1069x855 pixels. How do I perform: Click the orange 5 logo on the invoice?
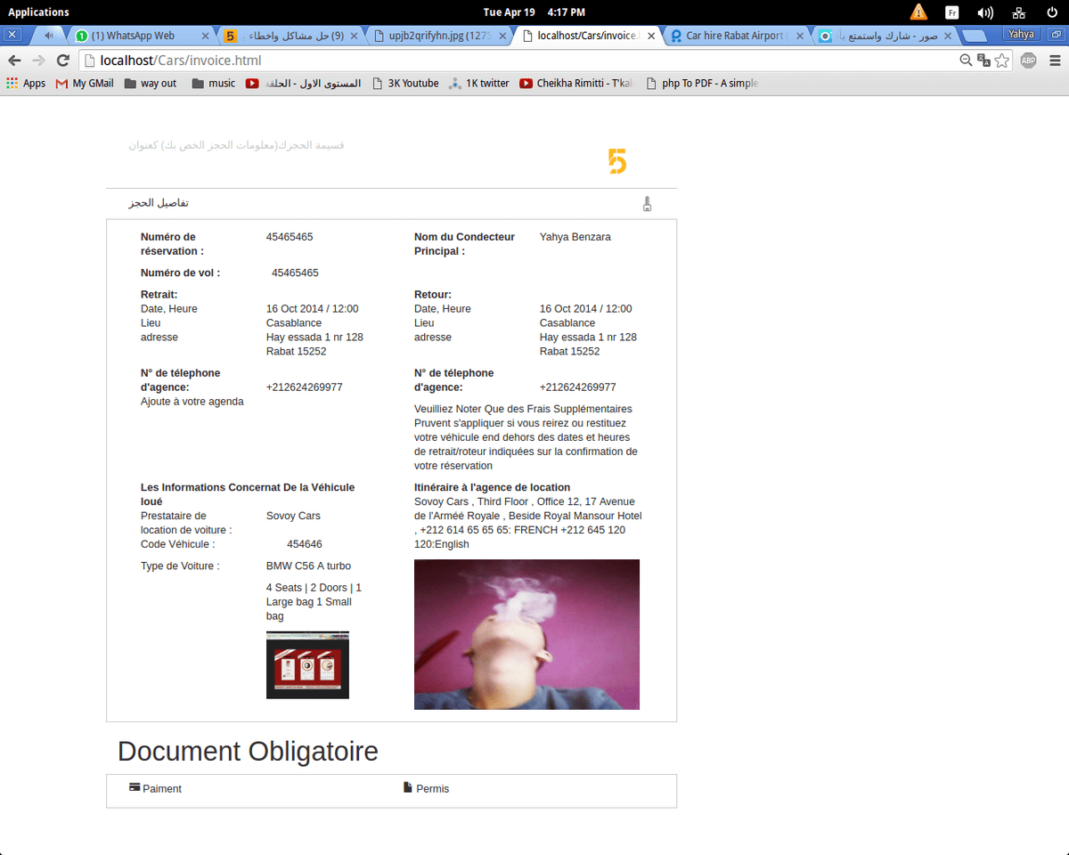tap(617, 161)
